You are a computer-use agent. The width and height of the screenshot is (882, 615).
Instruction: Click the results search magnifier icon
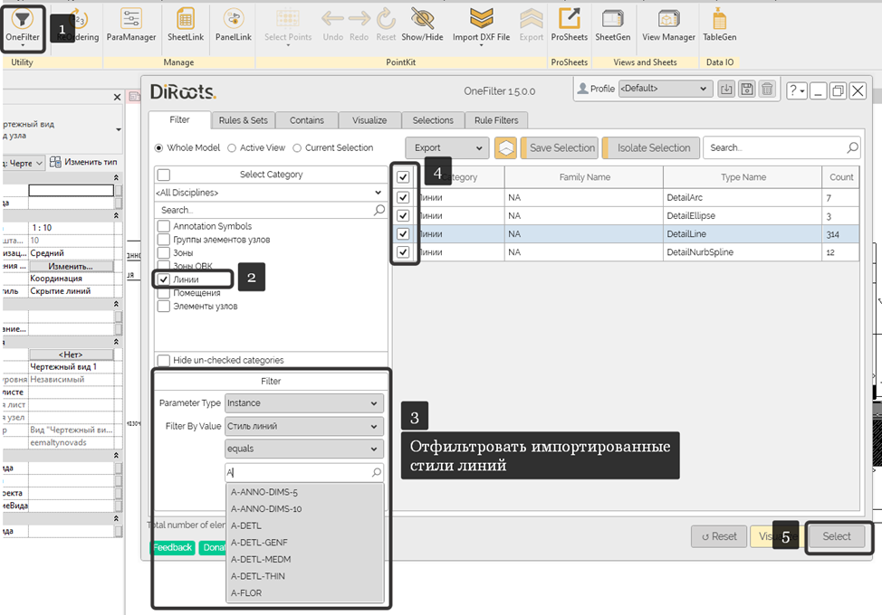tap(852, 147)
